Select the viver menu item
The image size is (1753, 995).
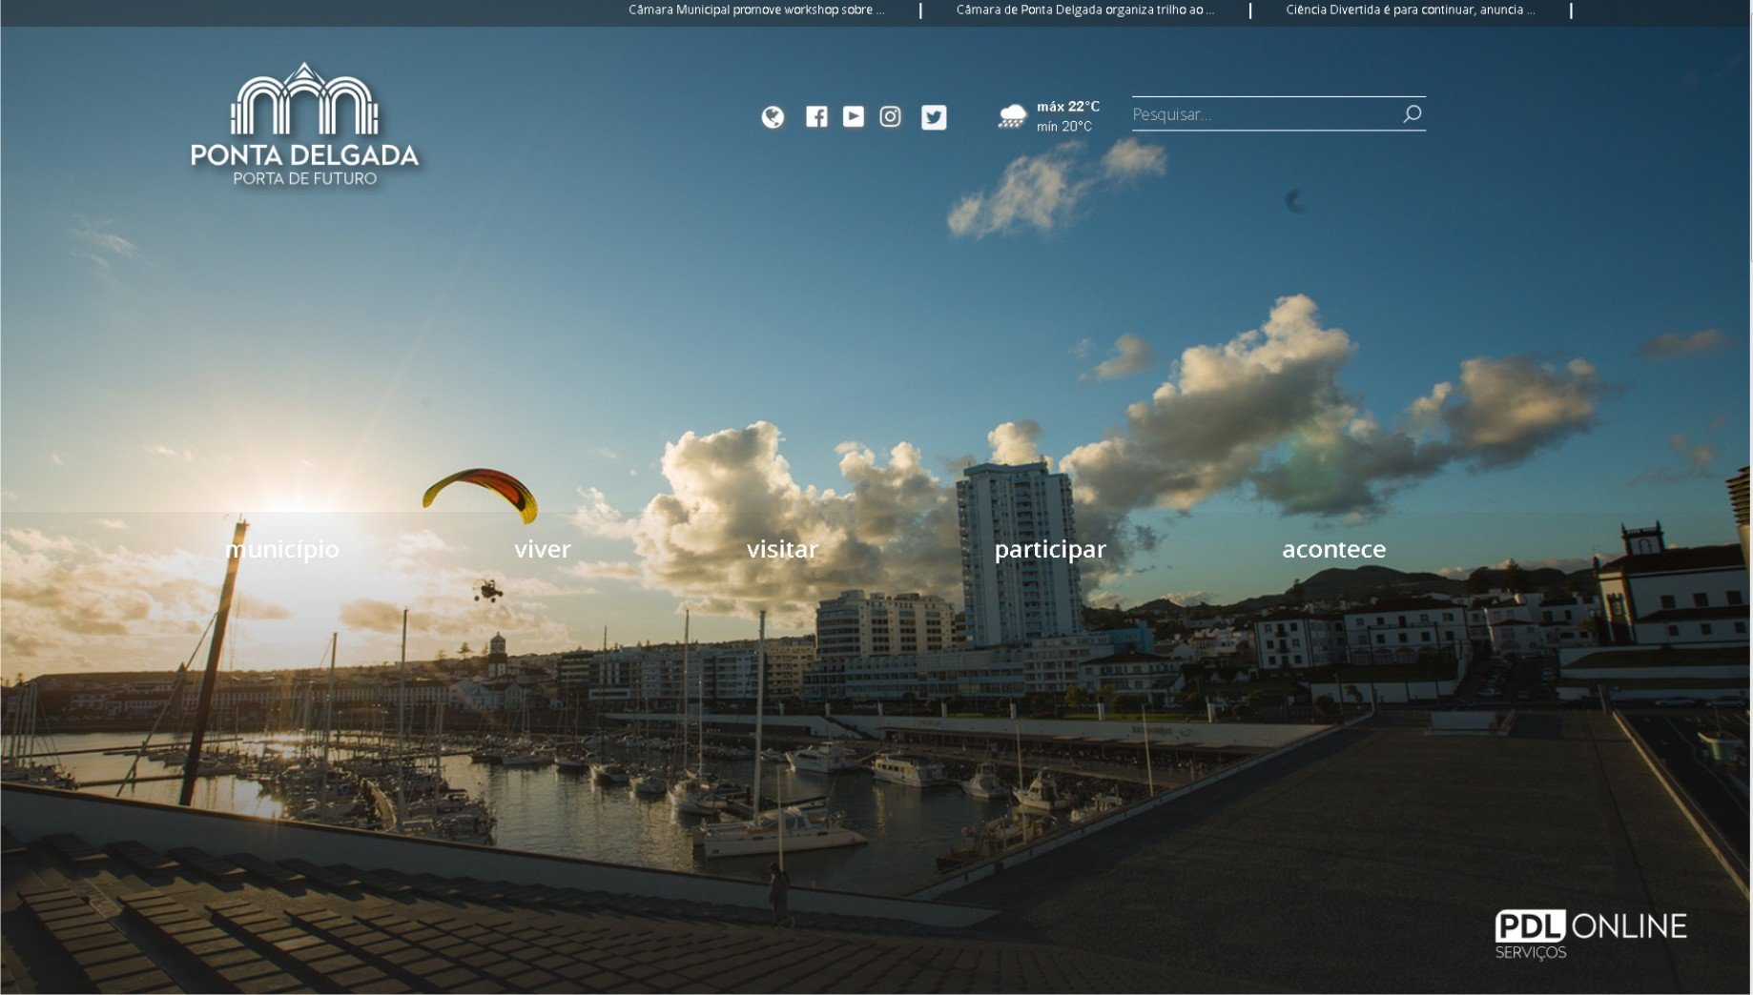click(x=542, y=549)
